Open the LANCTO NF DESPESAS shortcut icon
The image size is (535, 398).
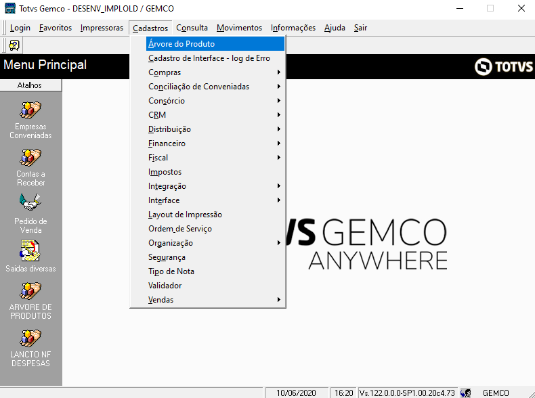[30, 338]
